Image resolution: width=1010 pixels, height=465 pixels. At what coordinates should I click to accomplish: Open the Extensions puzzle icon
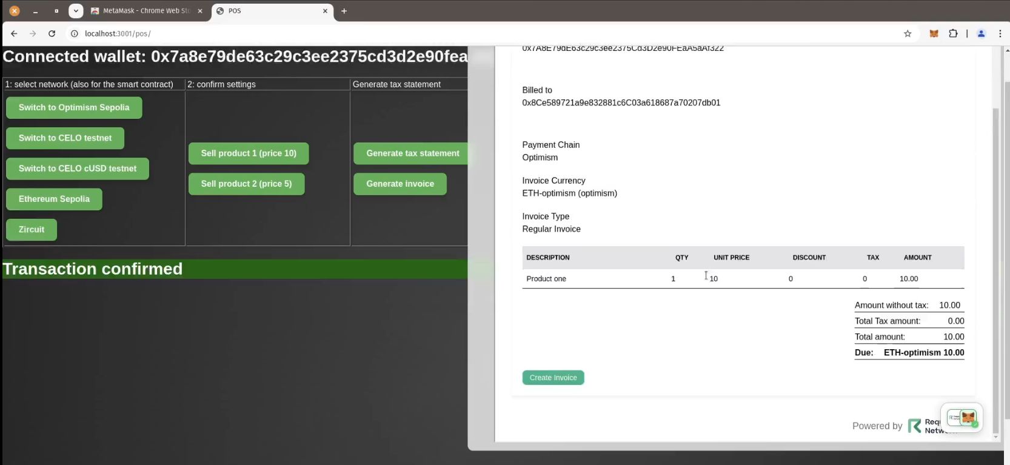point(953,33)
